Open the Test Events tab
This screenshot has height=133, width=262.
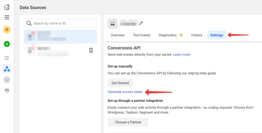(142, 35)
